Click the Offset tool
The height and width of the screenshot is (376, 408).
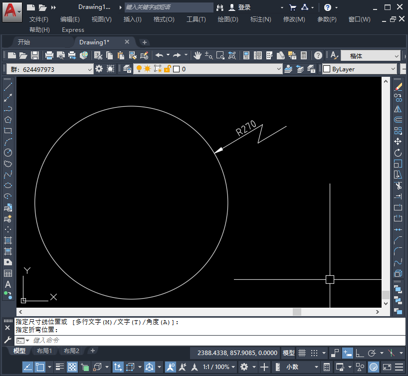click(x=398, y=120)
